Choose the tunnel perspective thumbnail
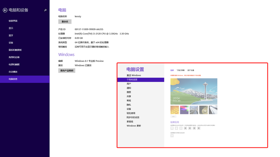 pyautogui.click(x=194, y=110)
